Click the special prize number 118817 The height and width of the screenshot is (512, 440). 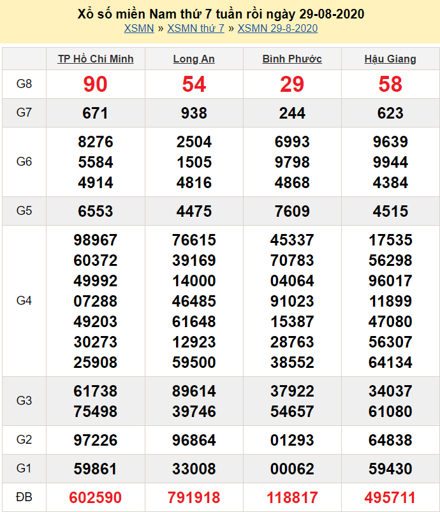pyautogui.click(x=292, y=497)
